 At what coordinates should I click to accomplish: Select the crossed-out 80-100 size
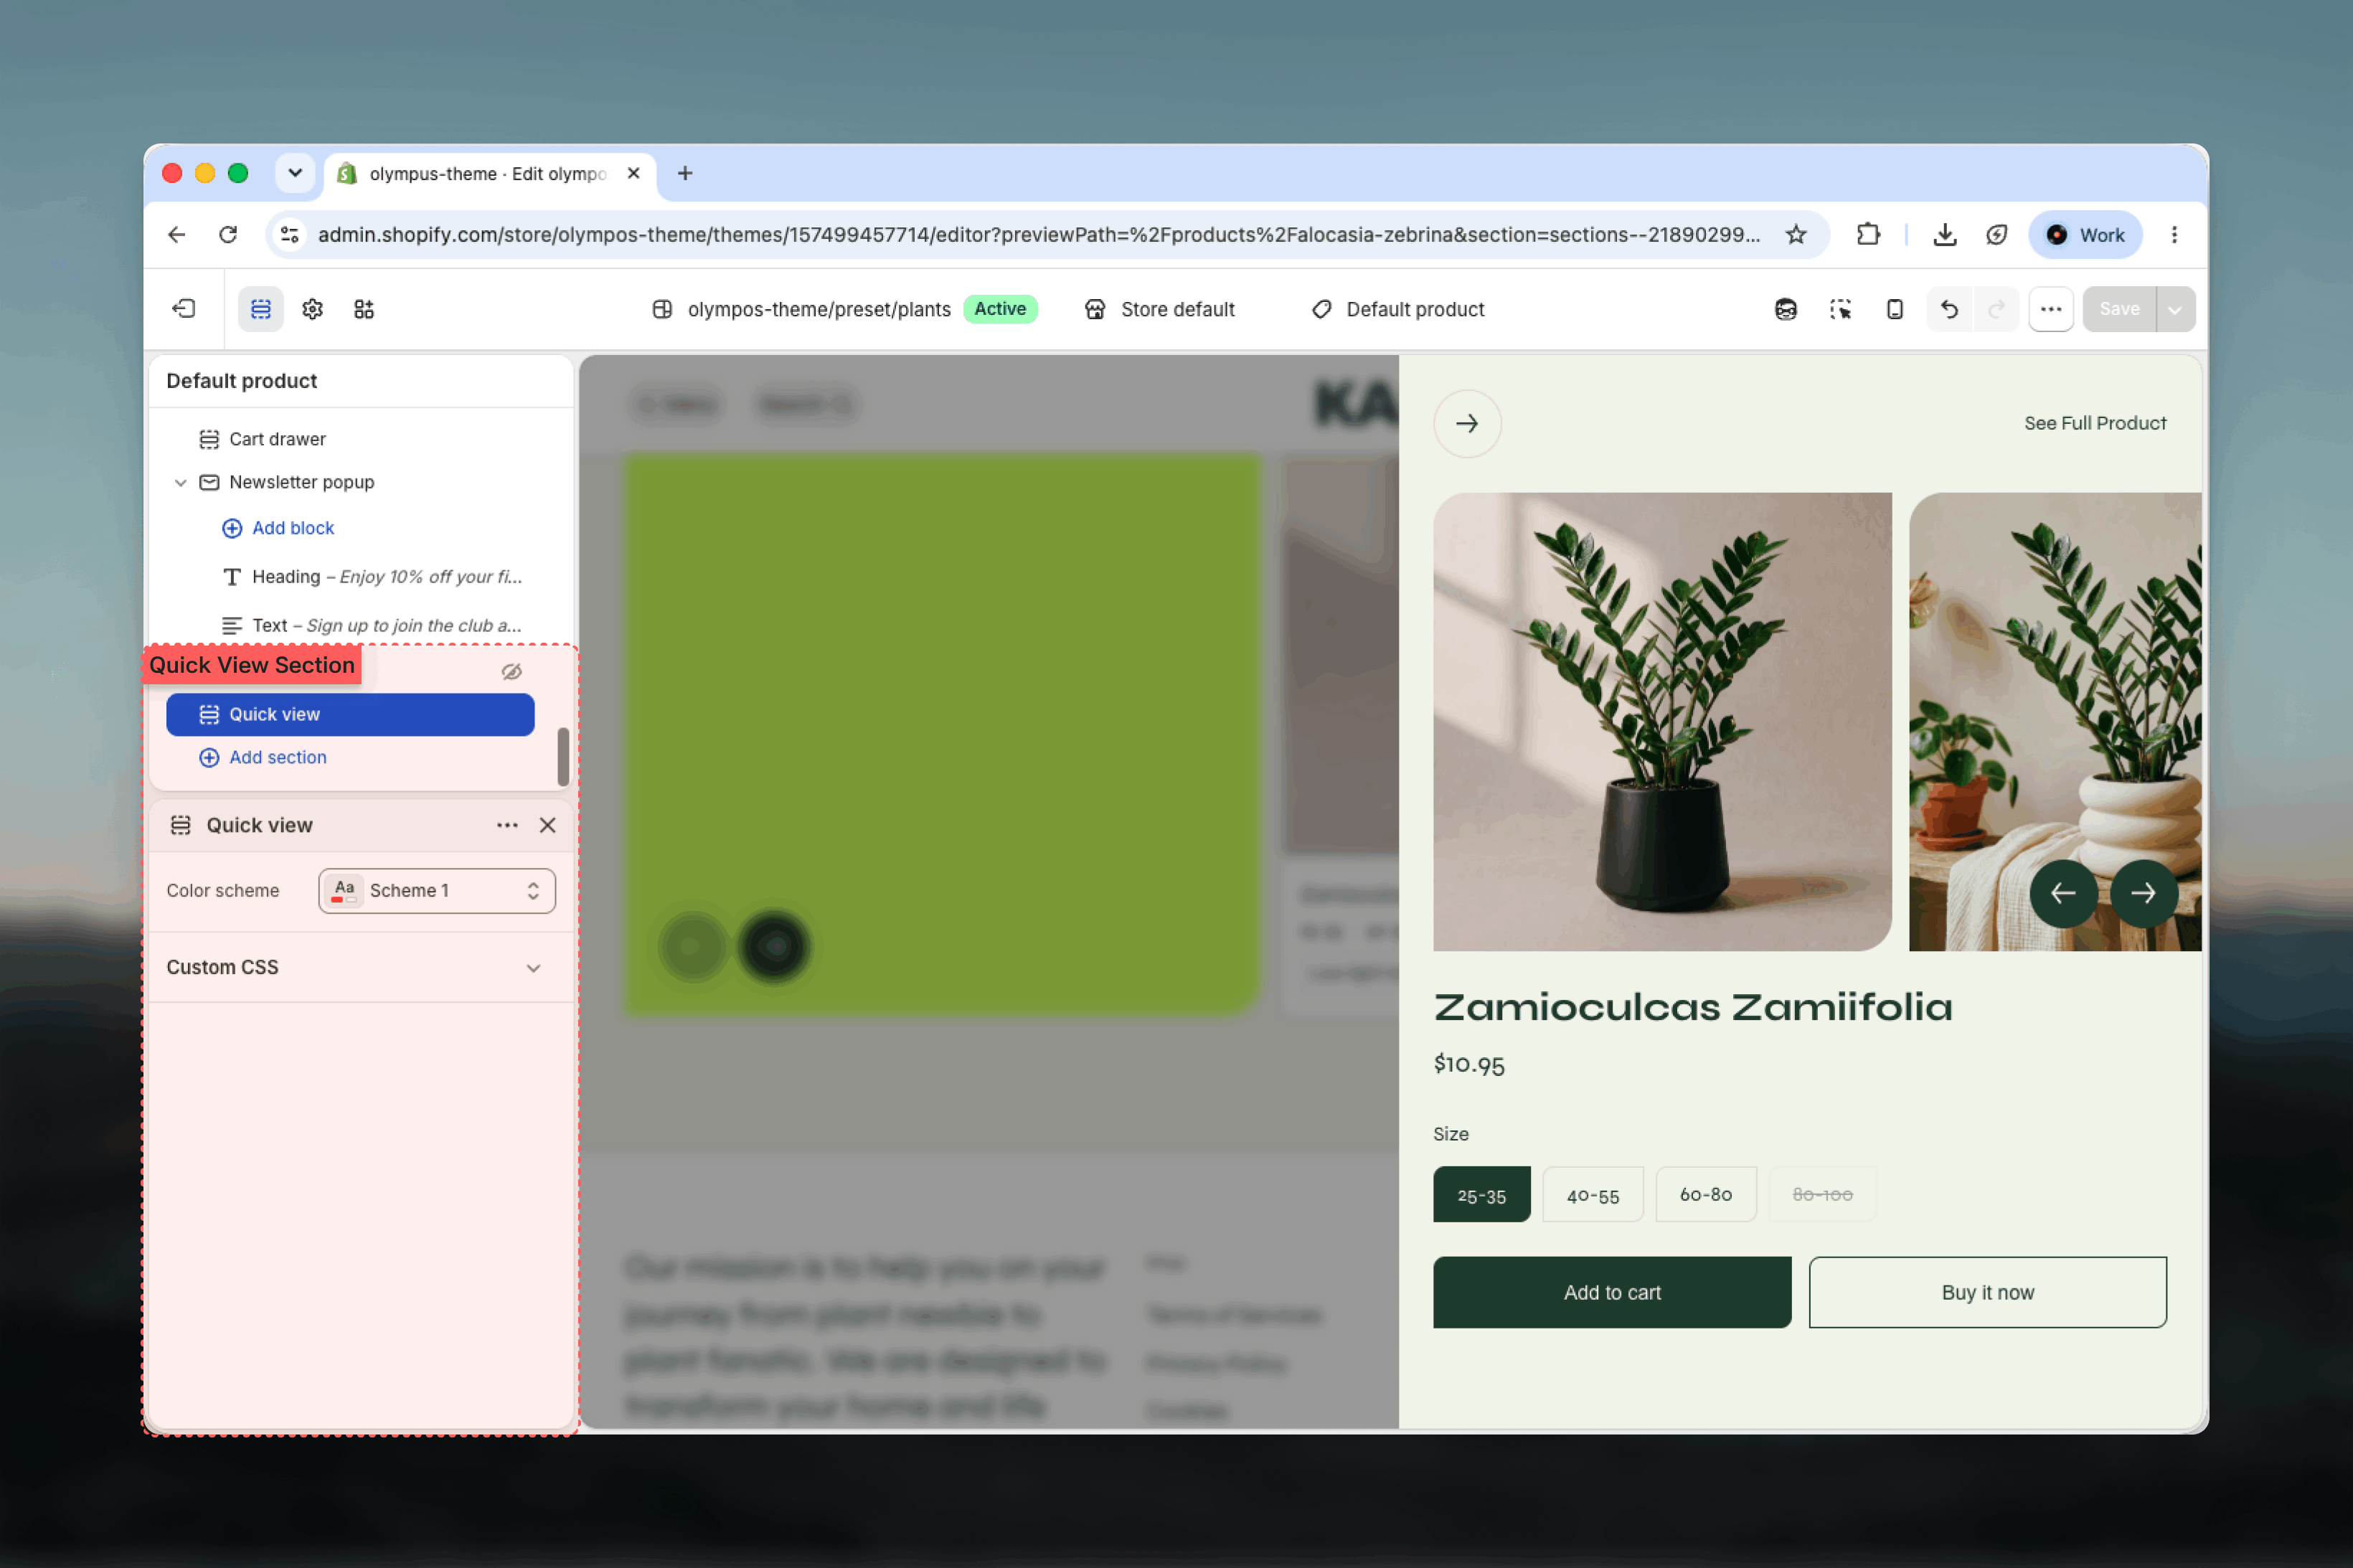point(1823,1194)
